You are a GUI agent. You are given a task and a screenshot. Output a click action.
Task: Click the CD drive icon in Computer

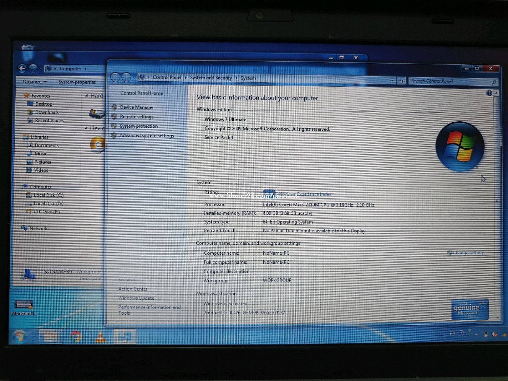(x=98, y=145)
